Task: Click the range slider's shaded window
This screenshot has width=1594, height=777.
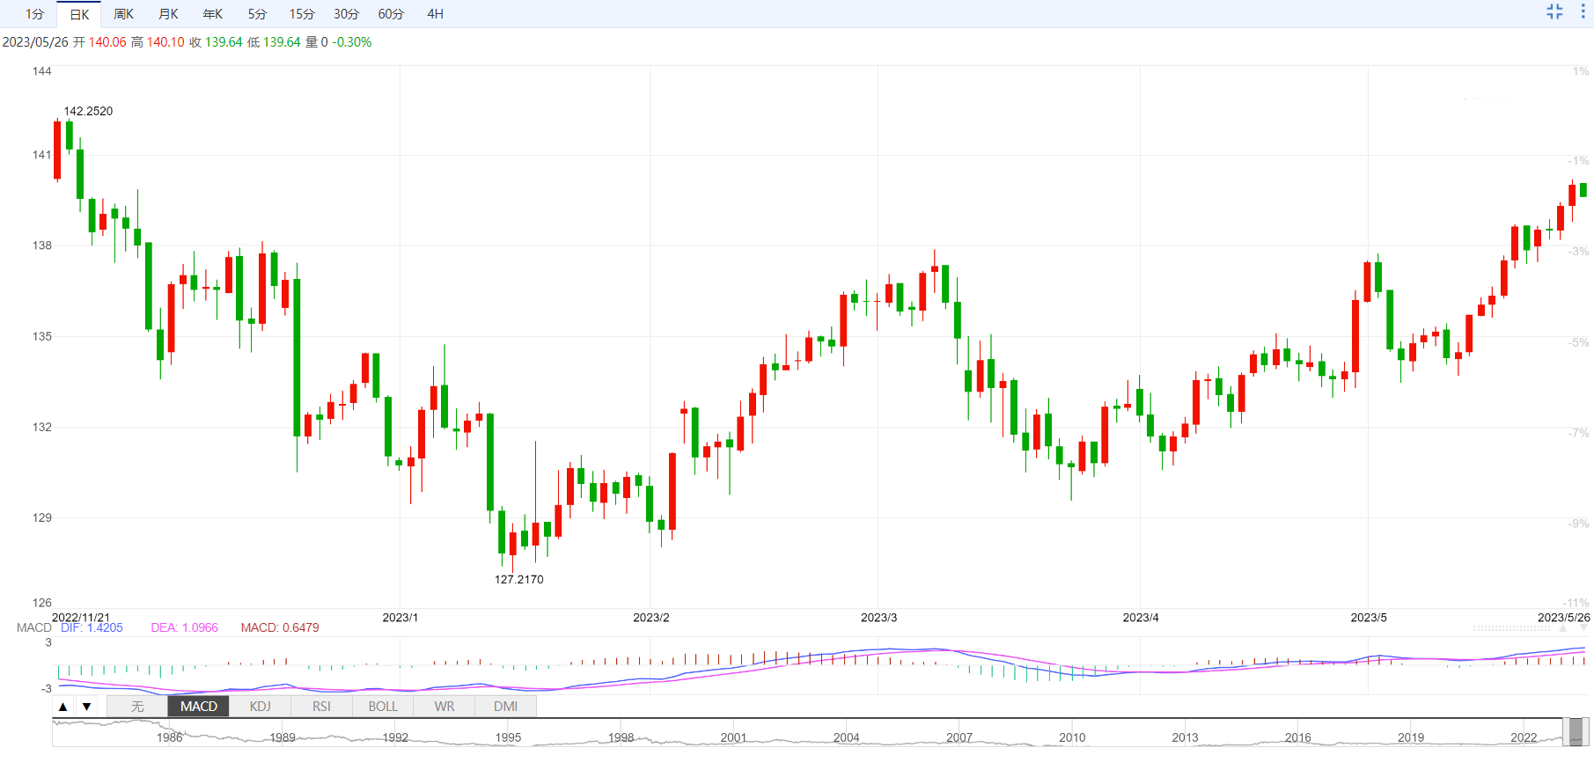Action: tap(1576, 732)
